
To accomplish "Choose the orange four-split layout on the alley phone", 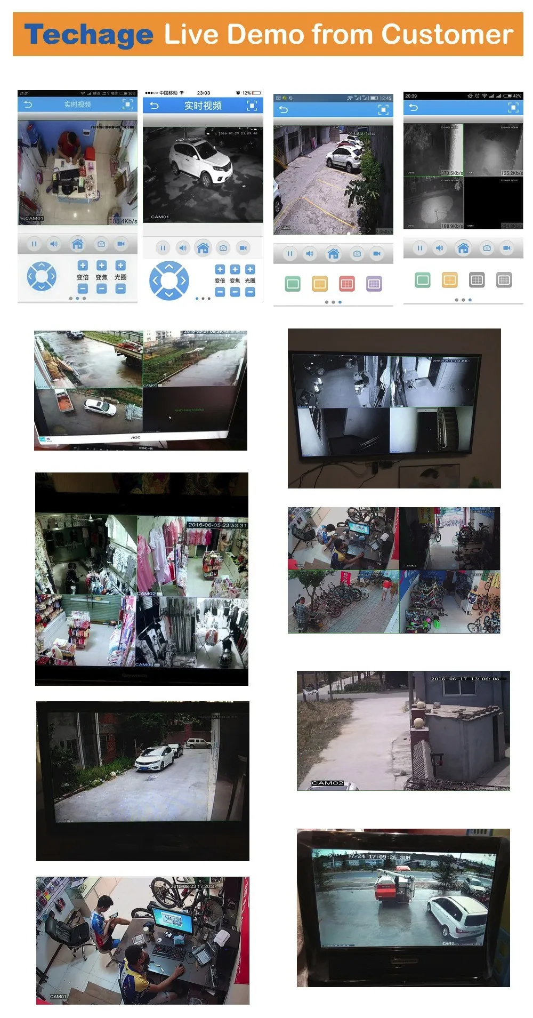I will pyautogui.click(x=320, y=284).
